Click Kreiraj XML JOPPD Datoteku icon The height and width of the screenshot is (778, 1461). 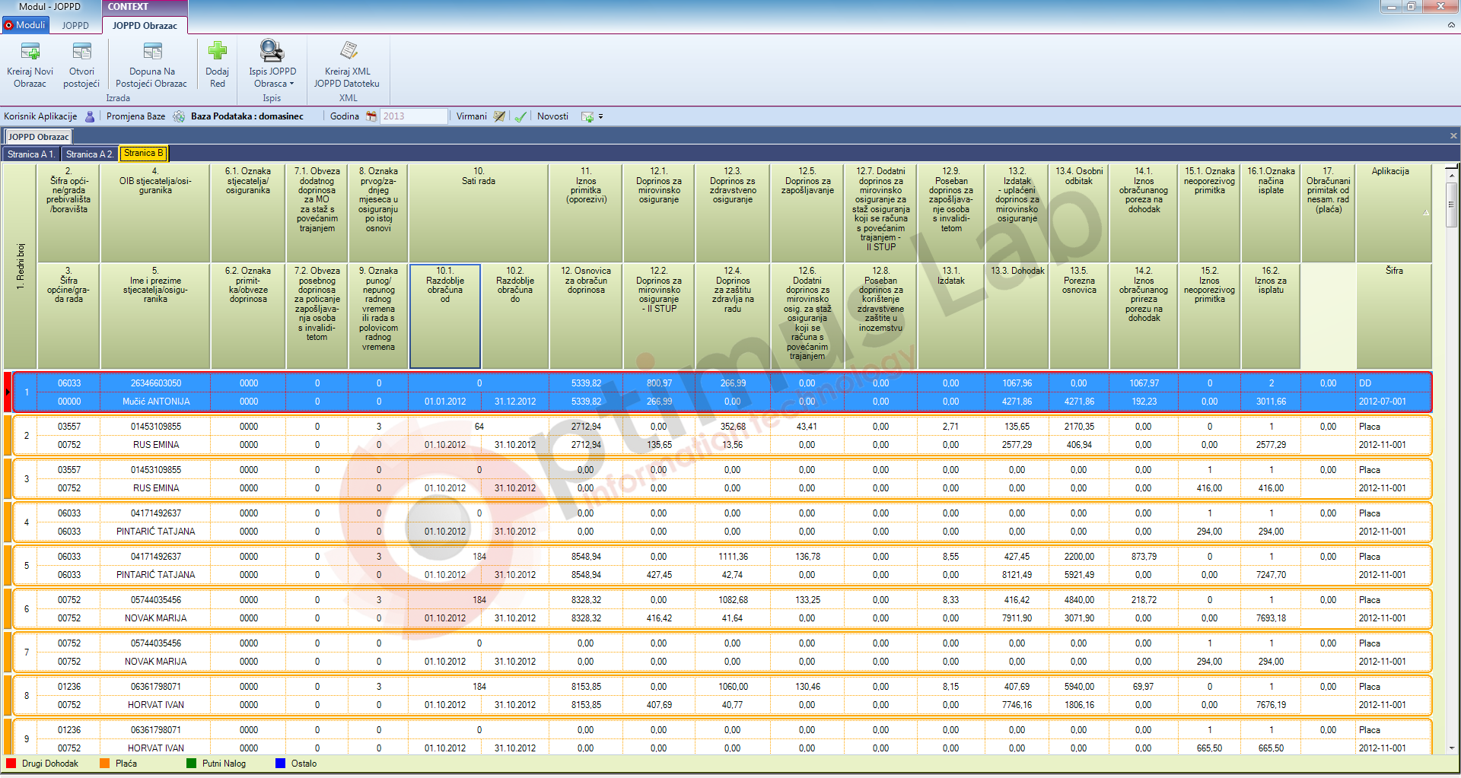(348, 52)
